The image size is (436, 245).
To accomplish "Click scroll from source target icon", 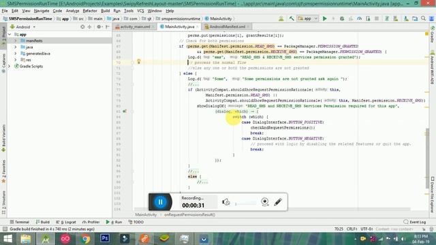I will point(82,27).
